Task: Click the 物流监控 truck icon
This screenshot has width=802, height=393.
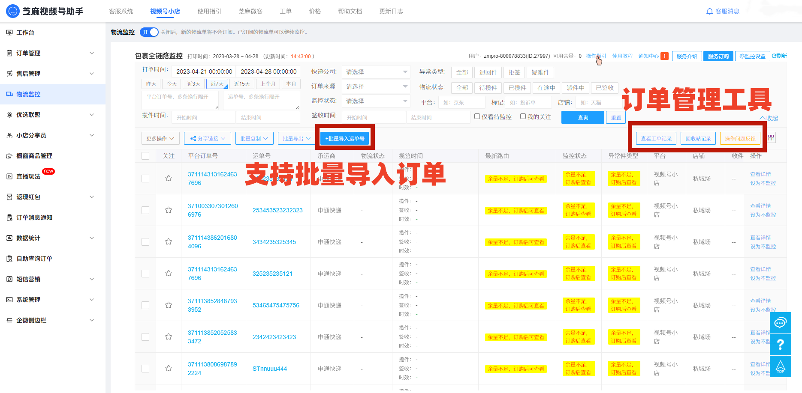Action: (9, 94)
